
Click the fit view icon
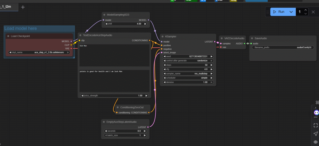316,125
